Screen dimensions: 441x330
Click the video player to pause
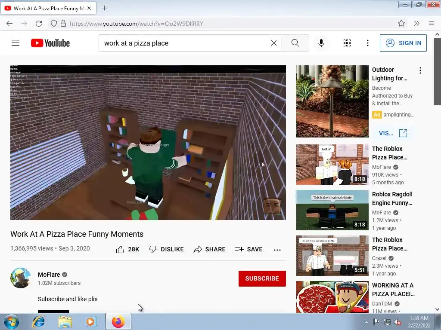pyautogui.click(x=148, y=143)
